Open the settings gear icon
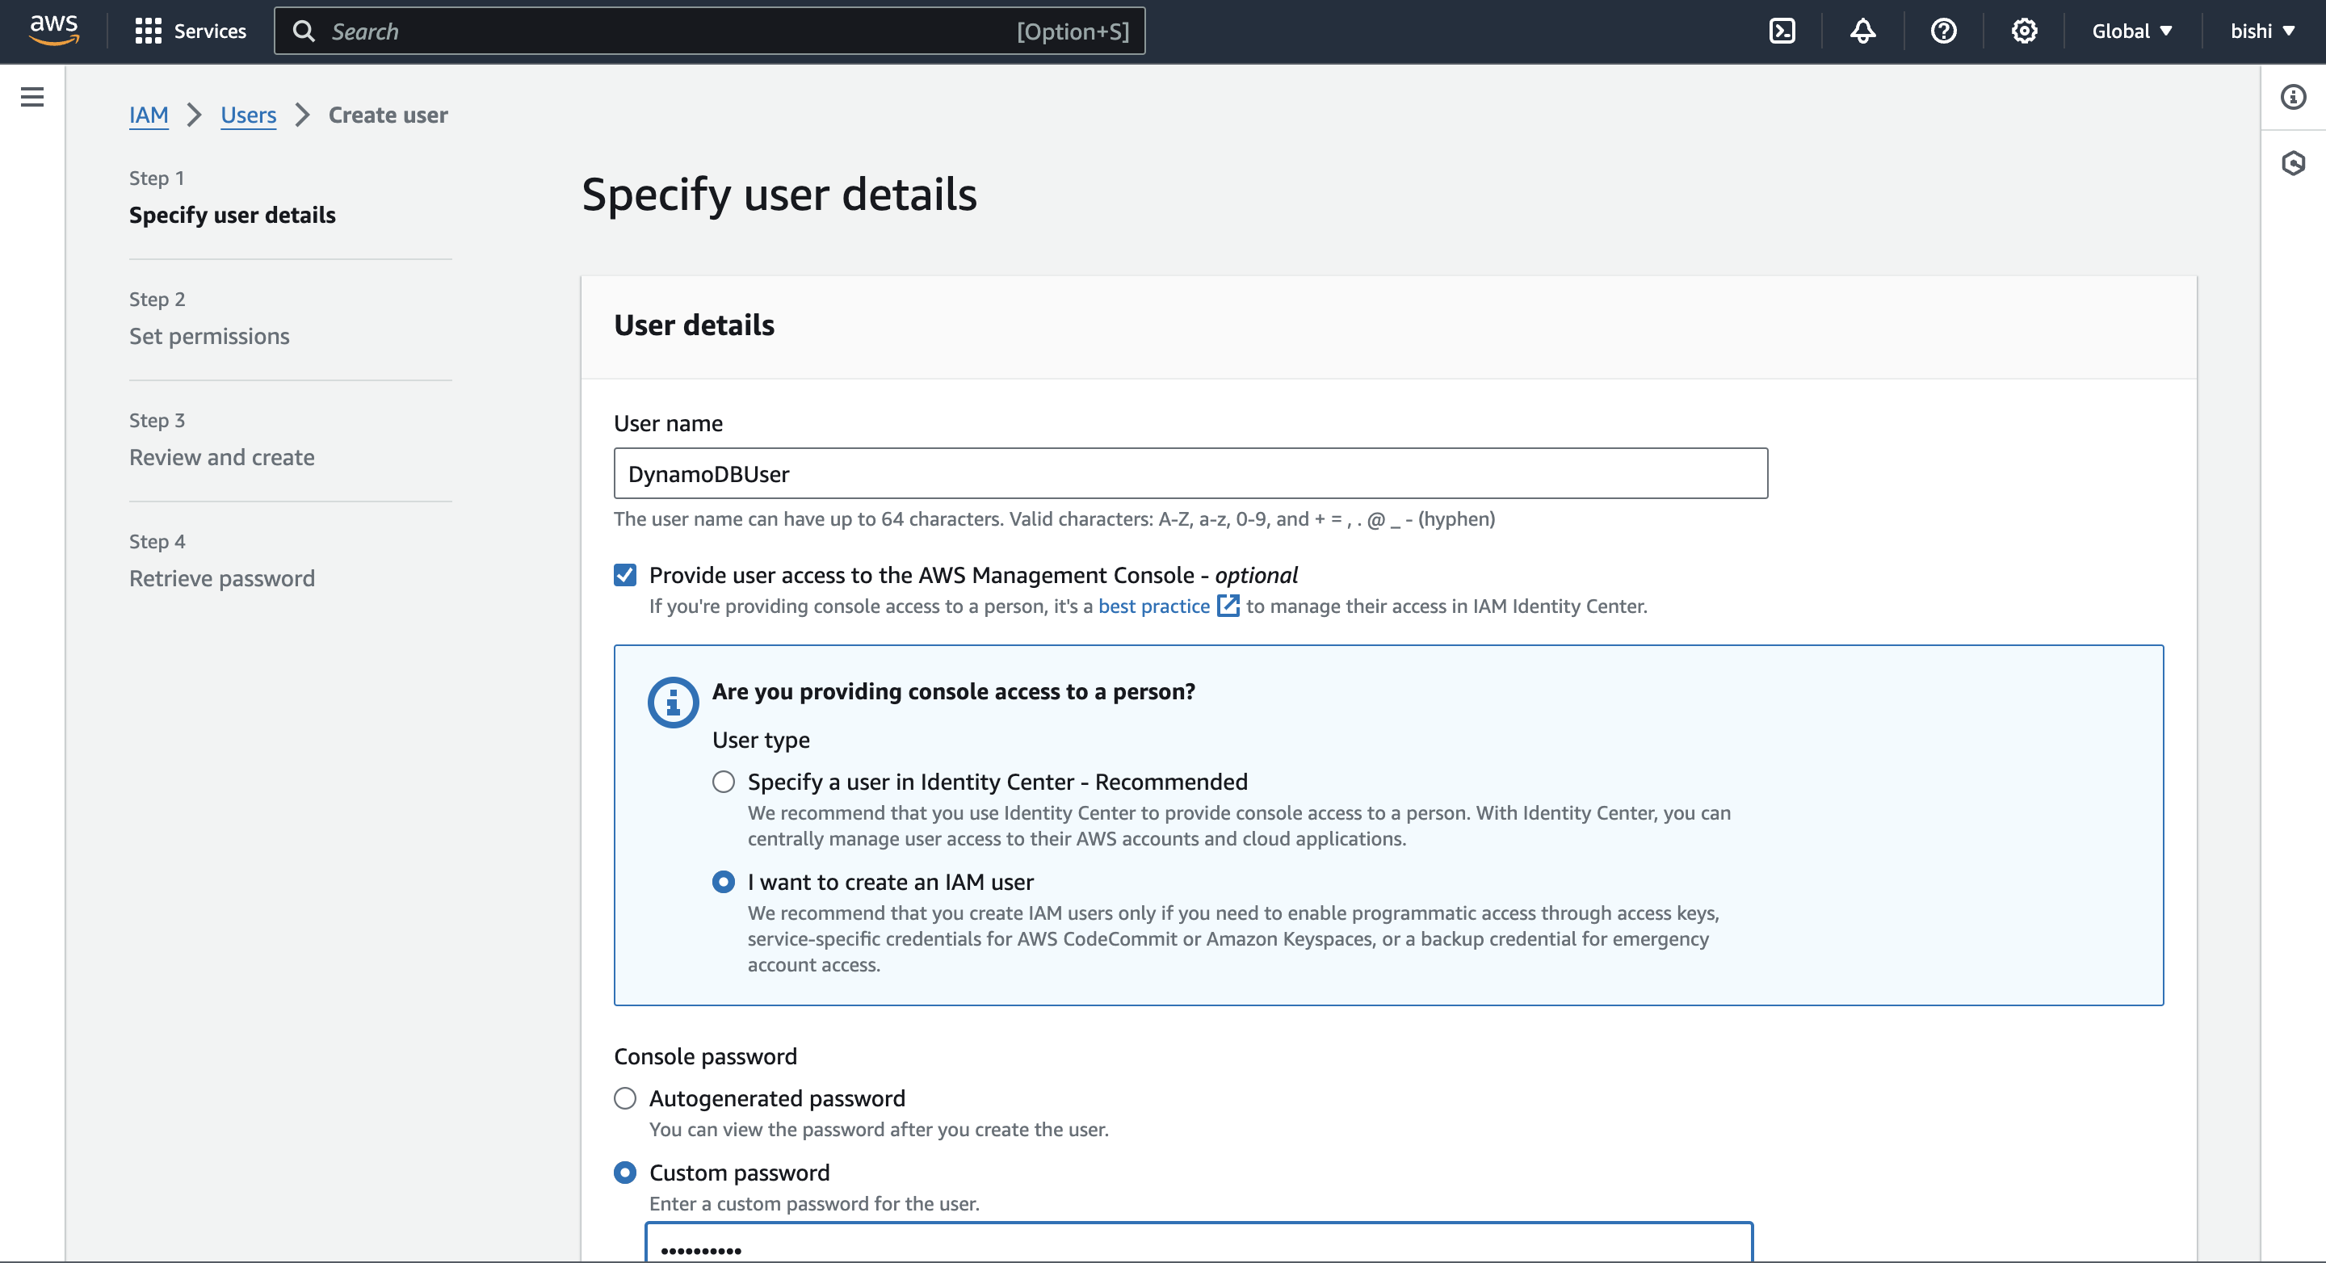The width and height of the screenshot is (2326, 1263). click(2023, 31)
